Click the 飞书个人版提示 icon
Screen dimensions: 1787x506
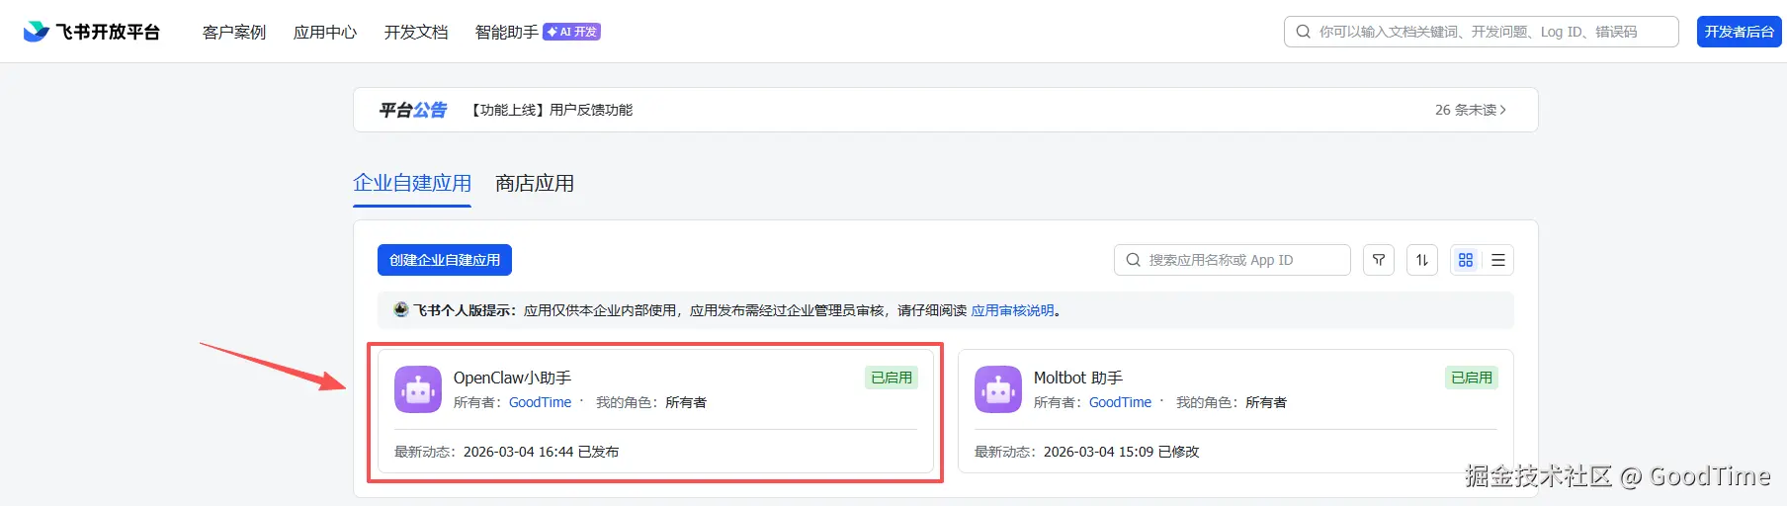400,309
